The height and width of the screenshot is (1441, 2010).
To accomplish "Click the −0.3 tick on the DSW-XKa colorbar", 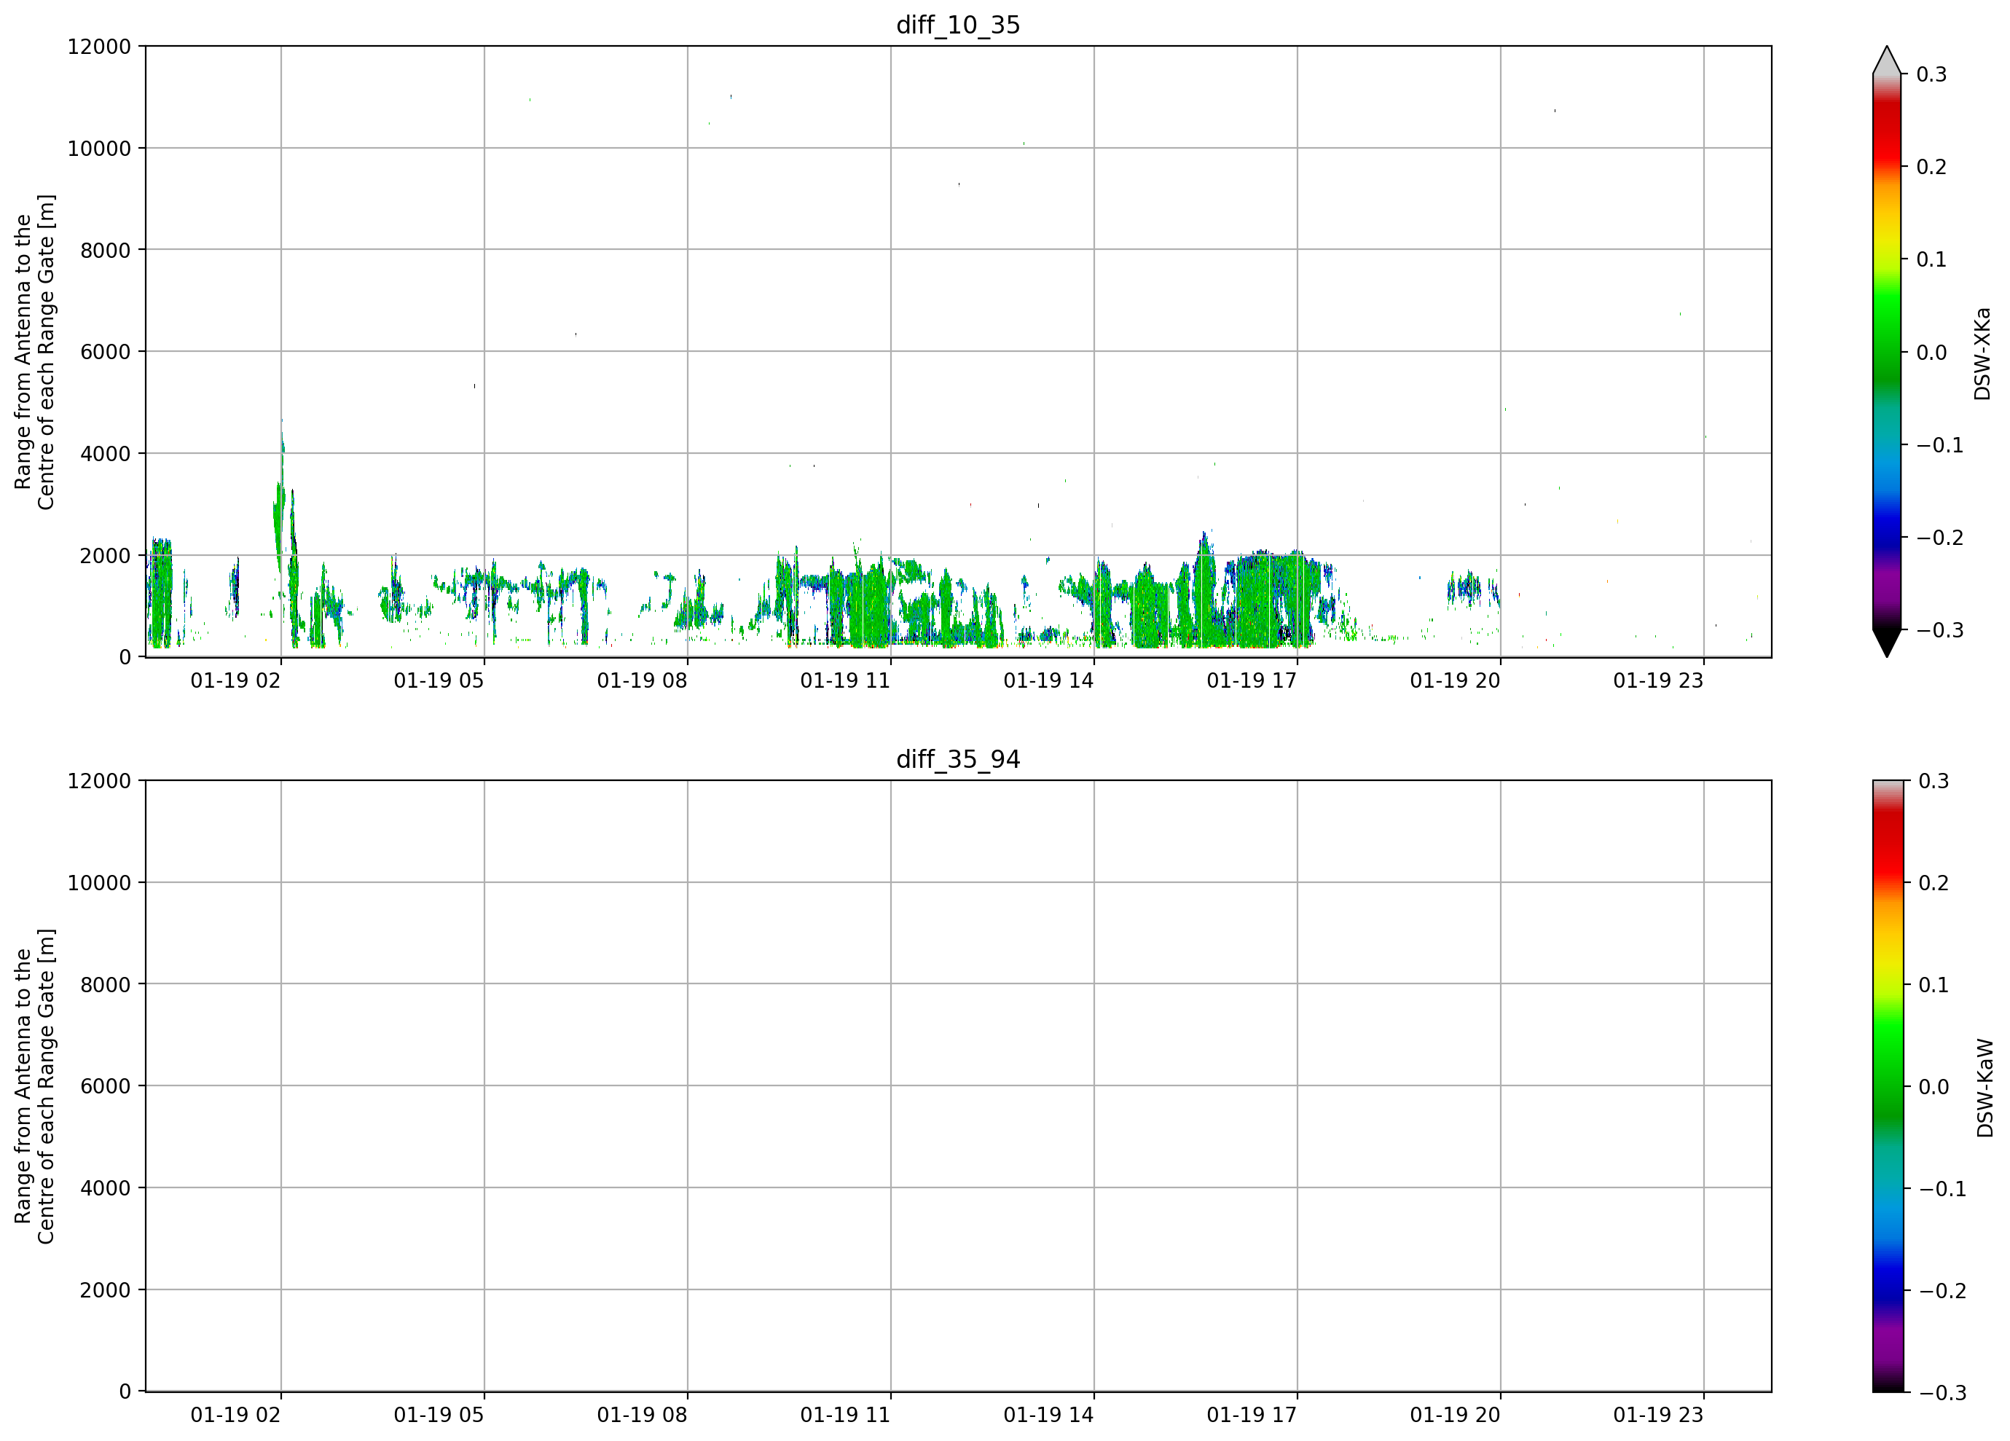I will (x=1940, y=630).
